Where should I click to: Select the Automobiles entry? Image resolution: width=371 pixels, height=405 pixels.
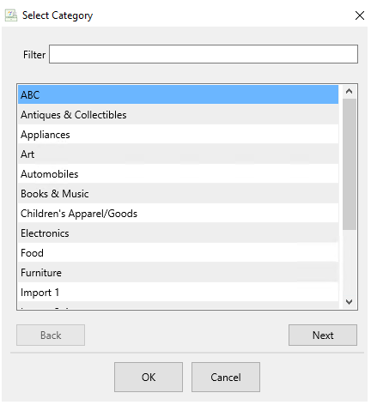(178, 173)
